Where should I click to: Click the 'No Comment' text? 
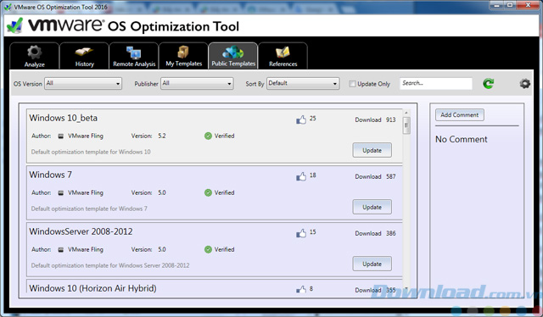click(462, 139)
